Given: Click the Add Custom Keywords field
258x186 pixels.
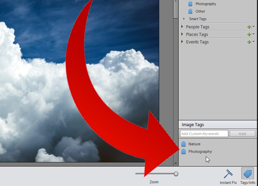Looking at the screenshot, I should click(x=204, y=134).
